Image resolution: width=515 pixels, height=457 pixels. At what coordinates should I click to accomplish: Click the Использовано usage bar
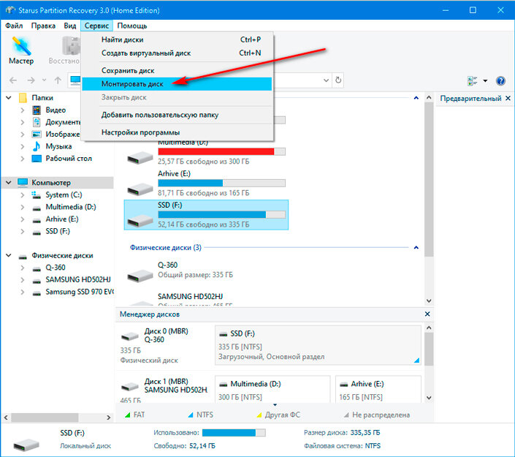coord(234,433)
